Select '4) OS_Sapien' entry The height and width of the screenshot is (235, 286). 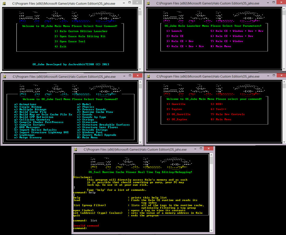(177, 120)
